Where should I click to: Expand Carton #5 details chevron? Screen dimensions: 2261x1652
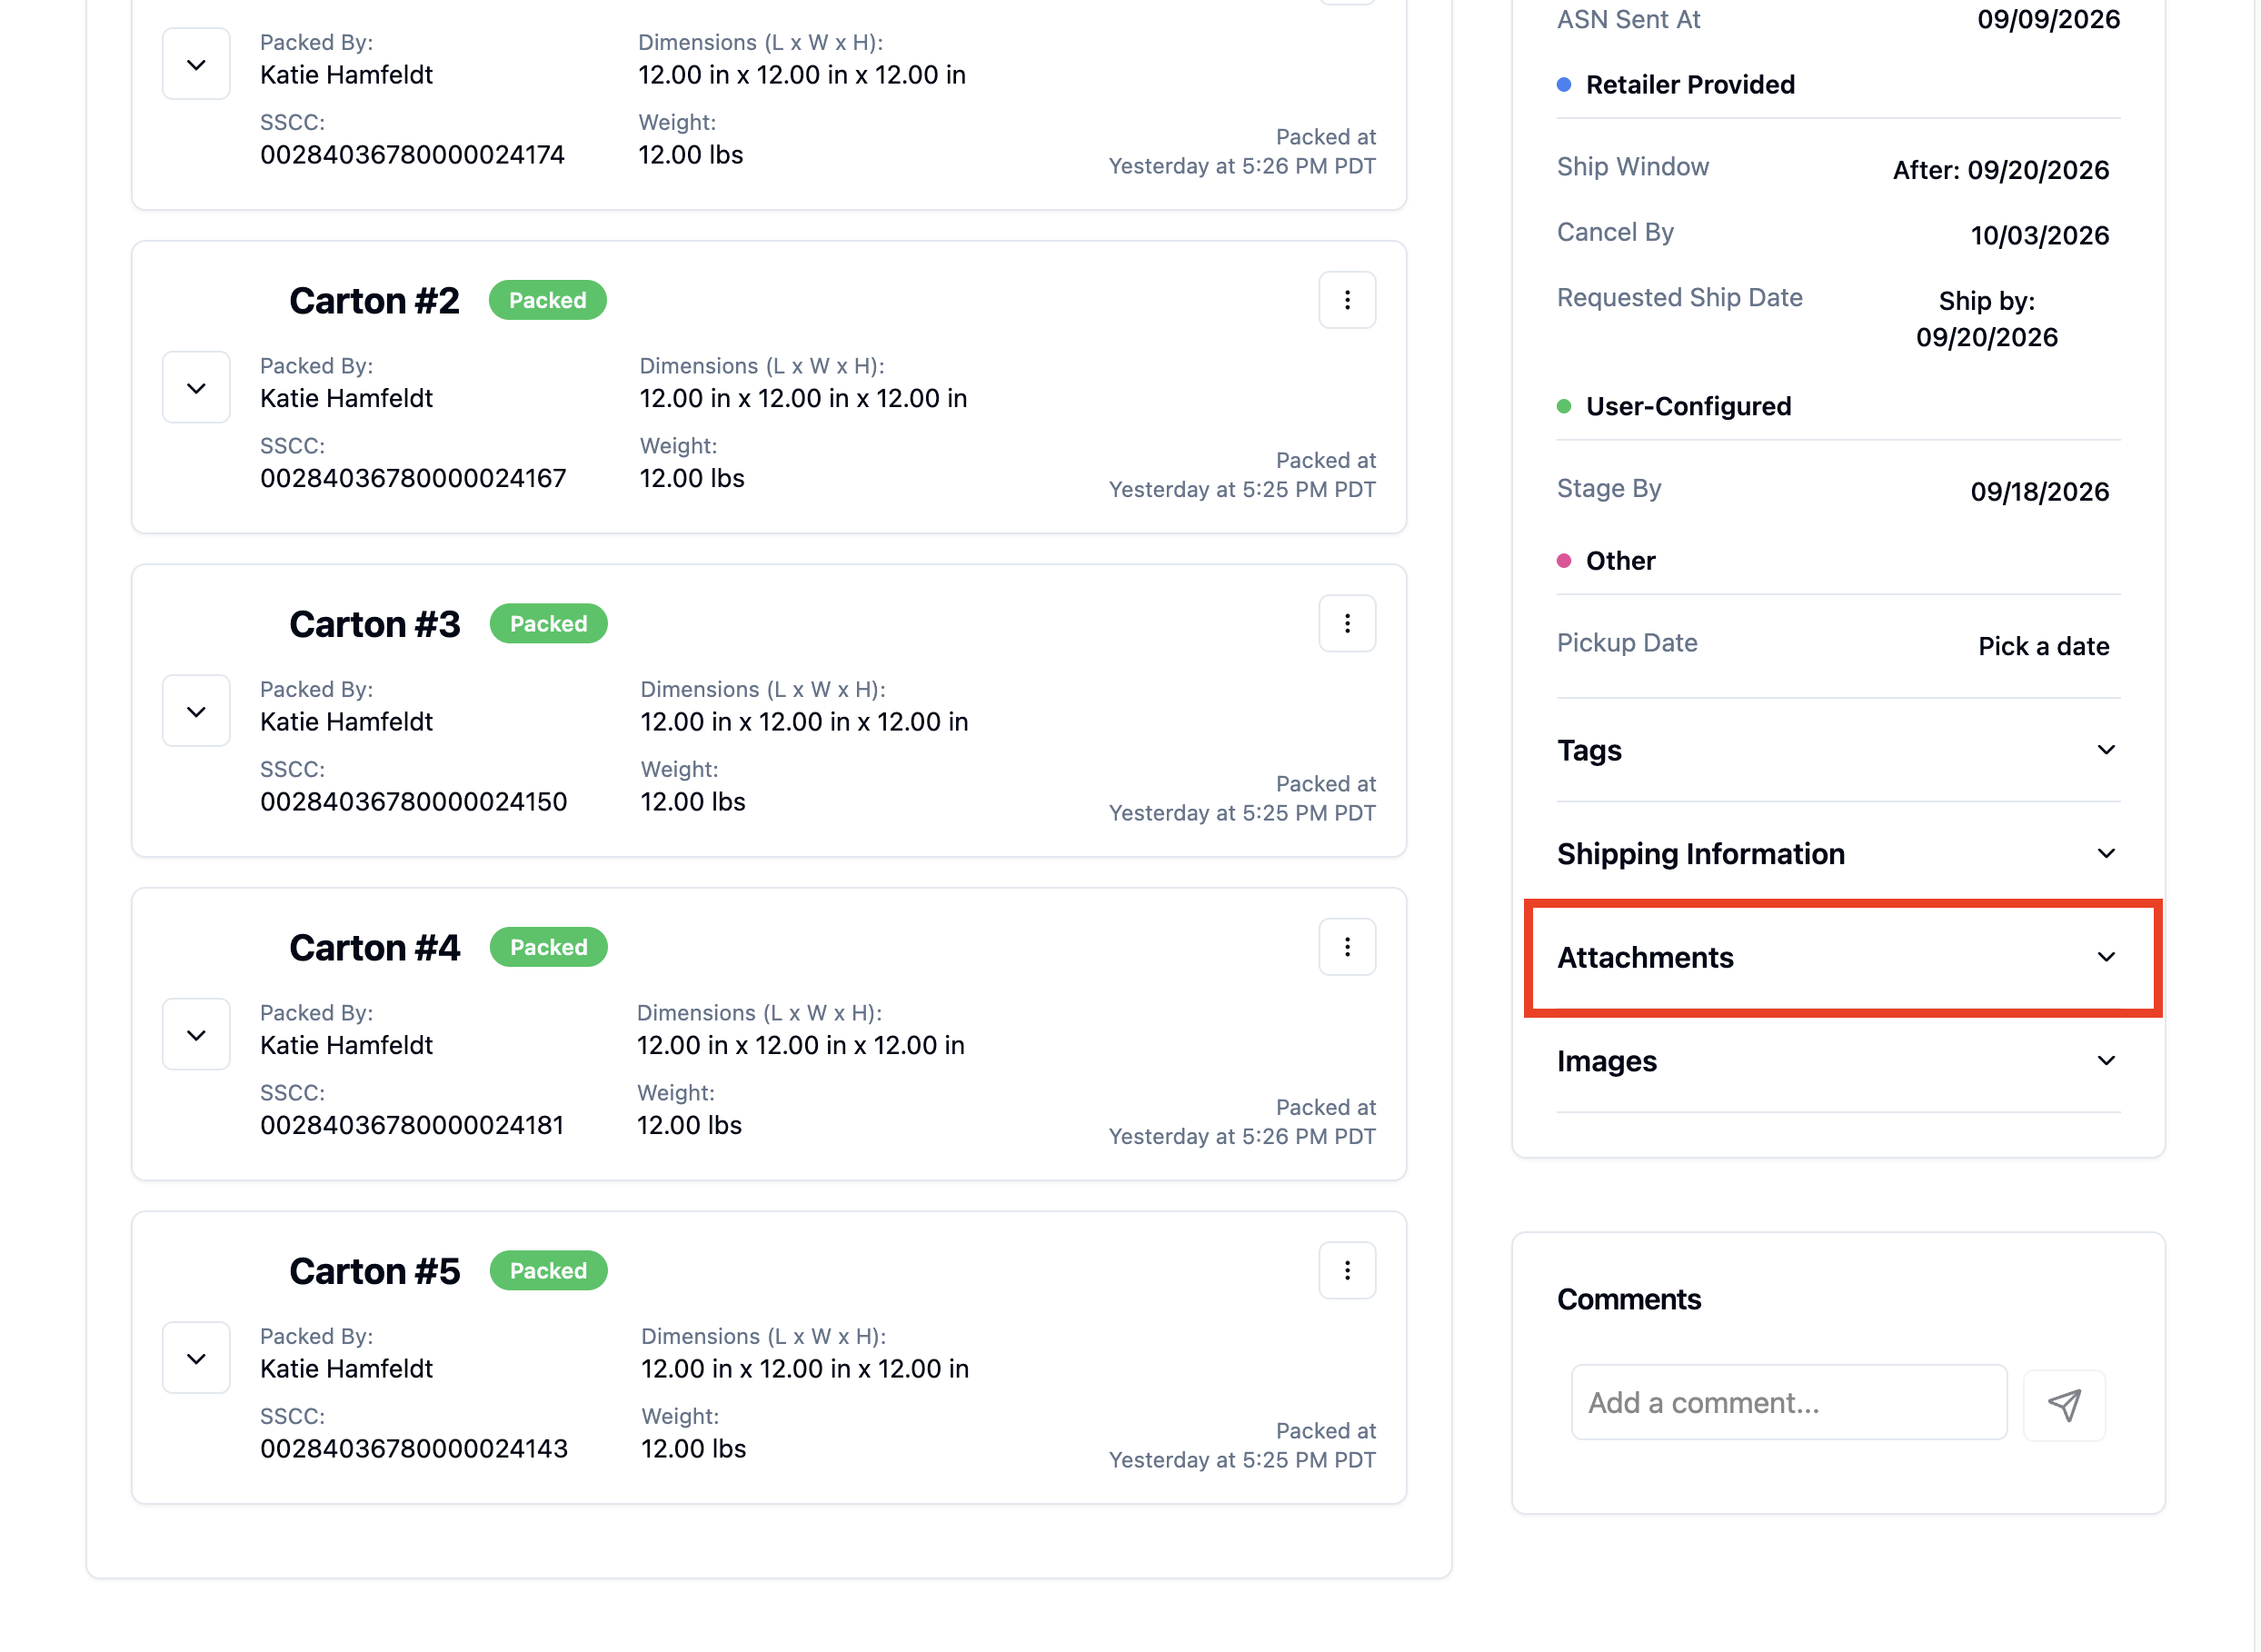[196, 1358]
